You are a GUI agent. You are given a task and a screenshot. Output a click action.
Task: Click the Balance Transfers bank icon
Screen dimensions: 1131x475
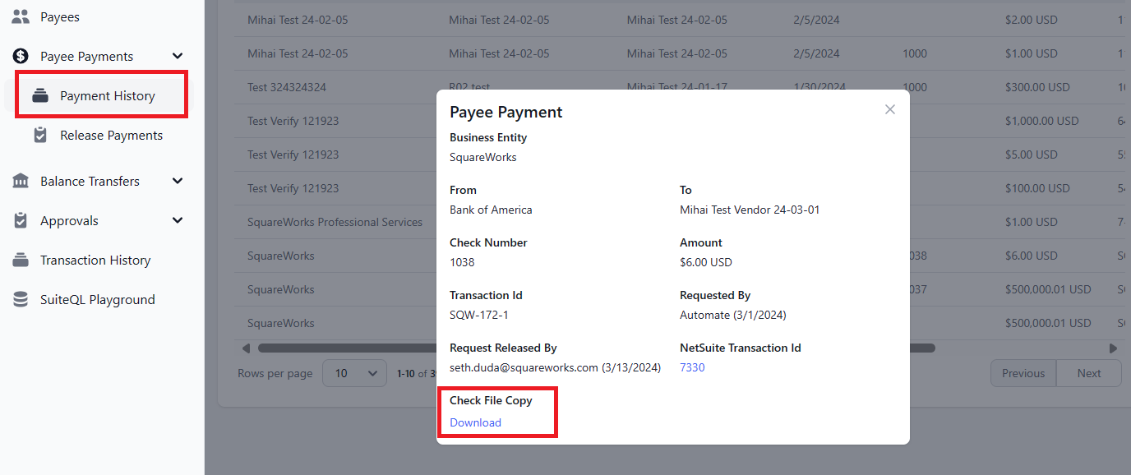[x=21, y=182]
